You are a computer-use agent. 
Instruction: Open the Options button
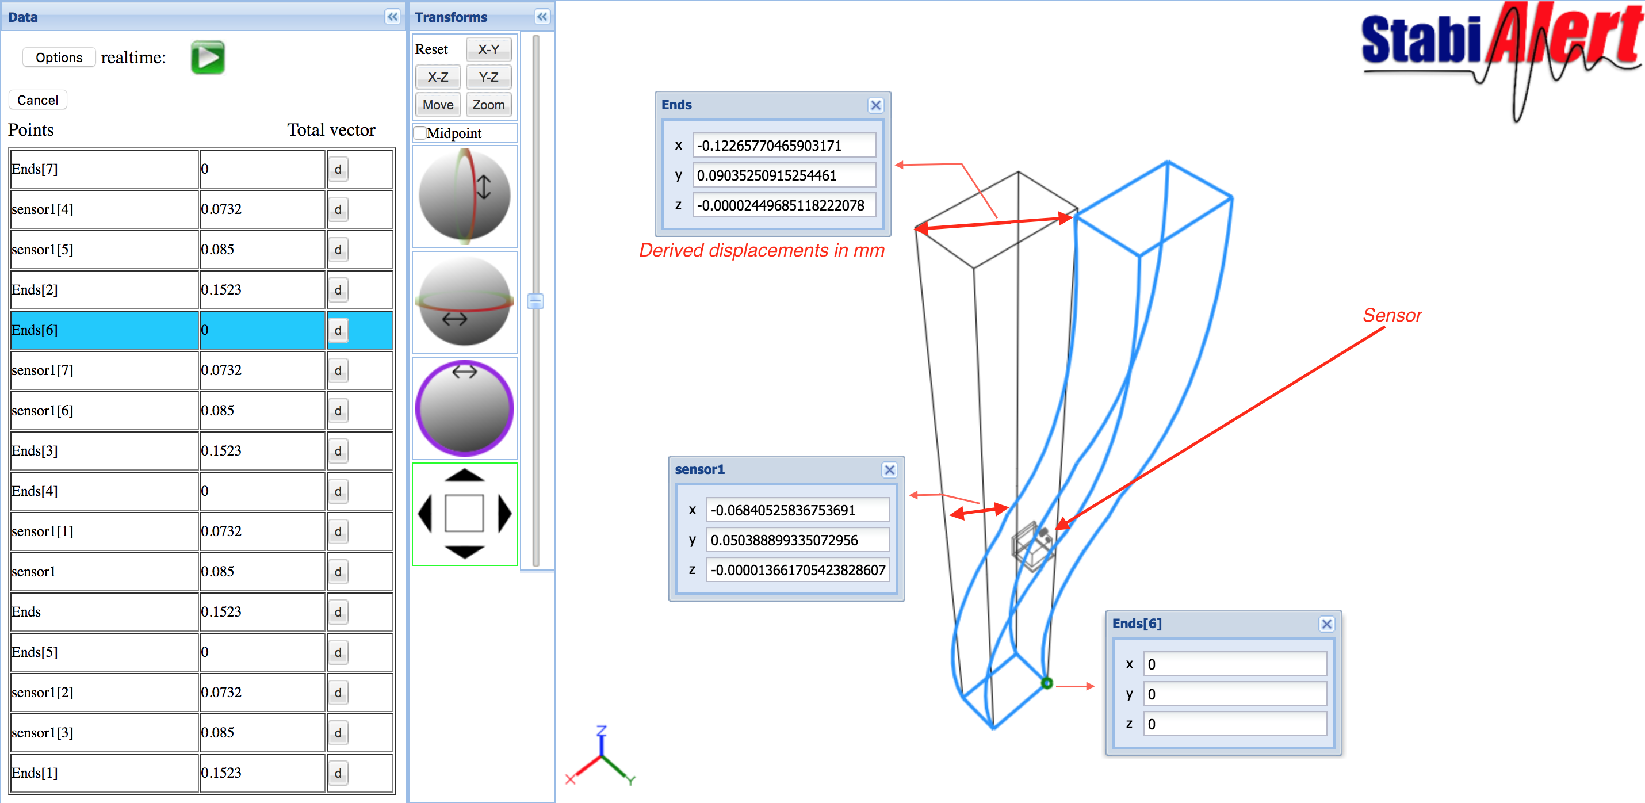[59, 58]
